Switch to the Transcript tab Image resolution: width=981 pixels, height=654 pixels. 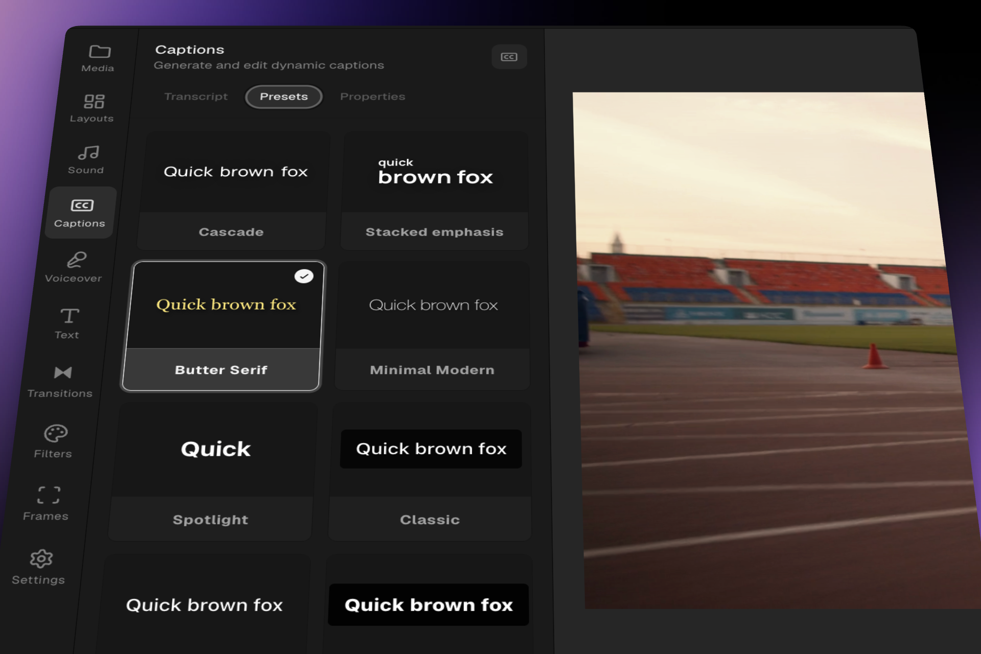coord(196,97)
